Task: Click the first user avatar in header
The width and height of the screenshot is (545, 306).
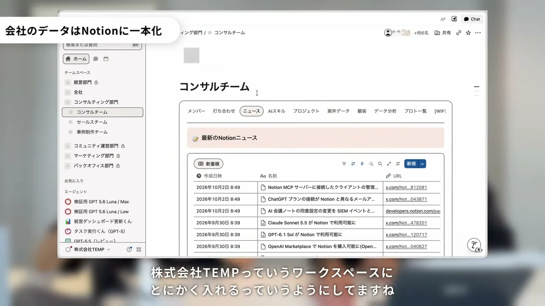Action: click(x=388, y=33)
